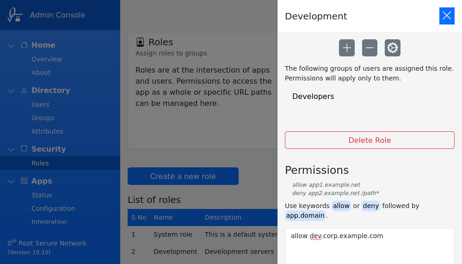This screenshot has height=264, width=462.
Task: Collapse the Apps section chevron
Action: [11, 181]
